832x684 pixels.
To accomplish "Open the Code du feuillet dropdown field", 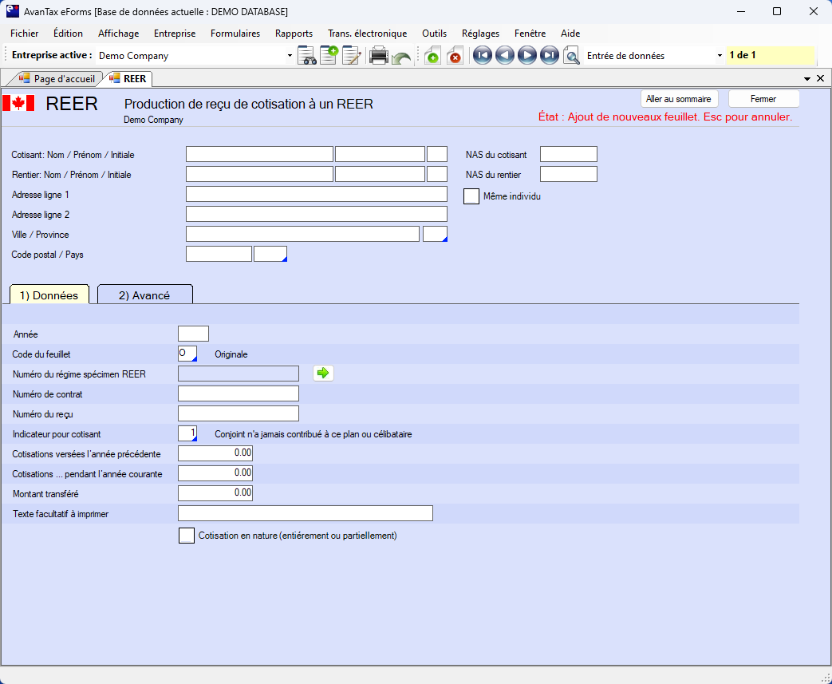I will (x=187, y=354).
